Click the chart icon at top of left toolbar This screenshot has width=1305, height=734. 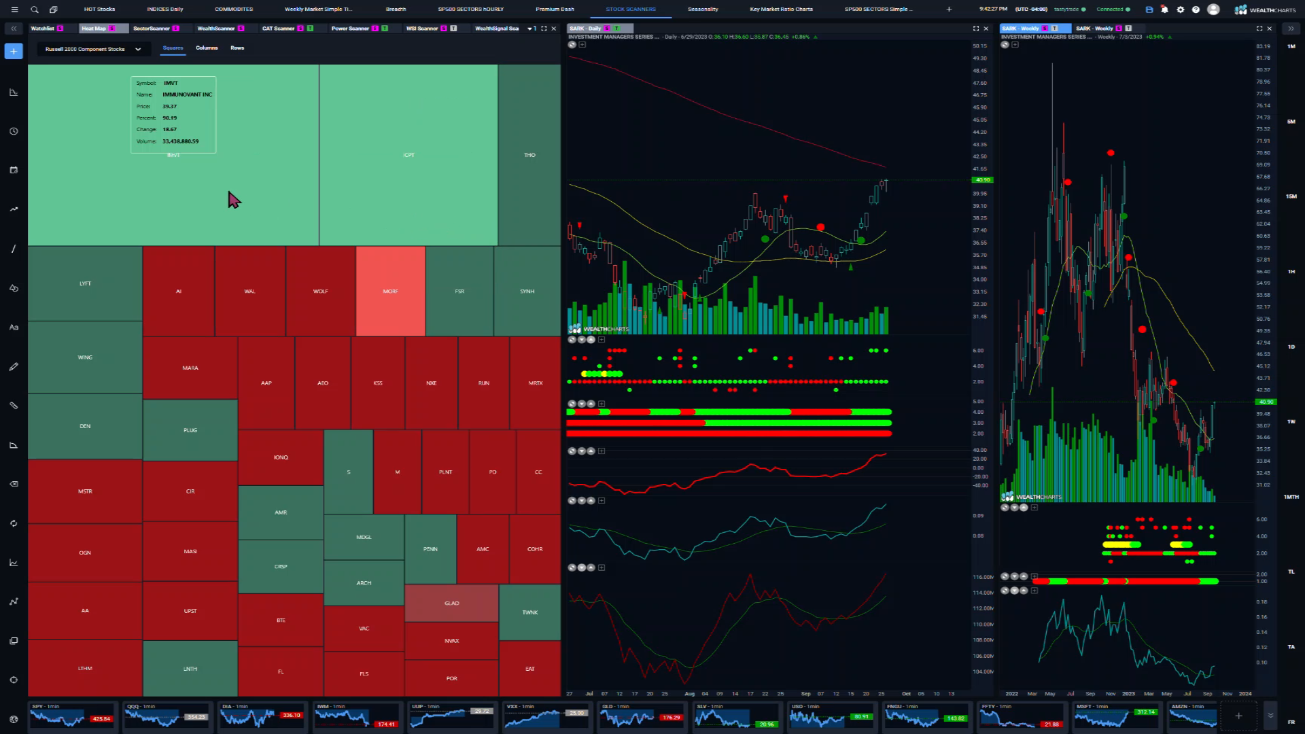coord(14,92)
